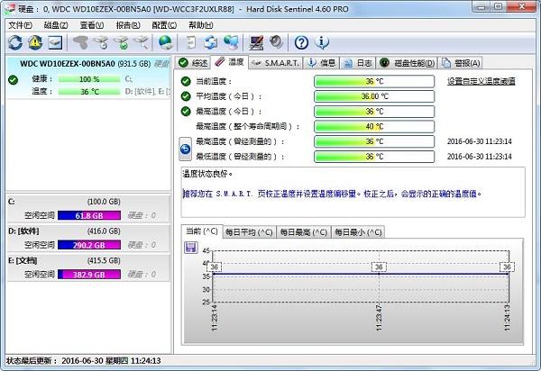The image size is (541, 371).
Task: Click the networked computers toolbar icon
Action: pos(231,42)
